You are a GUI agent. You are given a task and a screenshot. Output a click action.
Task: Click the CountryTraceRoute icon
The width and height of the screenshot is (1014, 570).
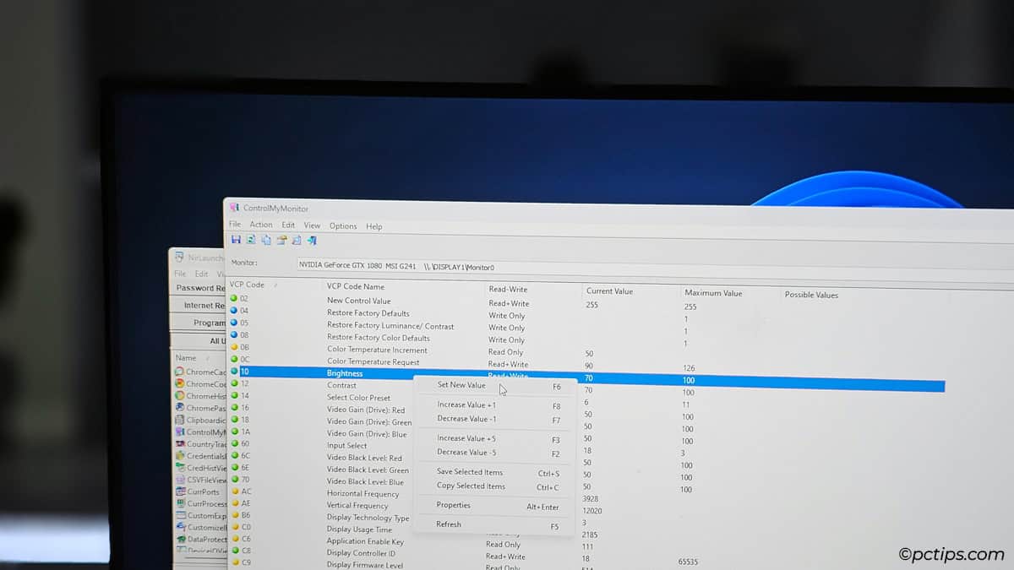(200, 443)
